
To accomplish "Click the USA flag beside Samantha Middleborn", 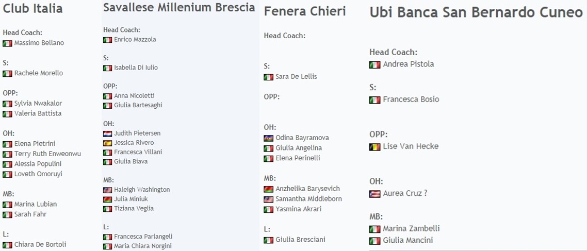I will click(268, 199).
